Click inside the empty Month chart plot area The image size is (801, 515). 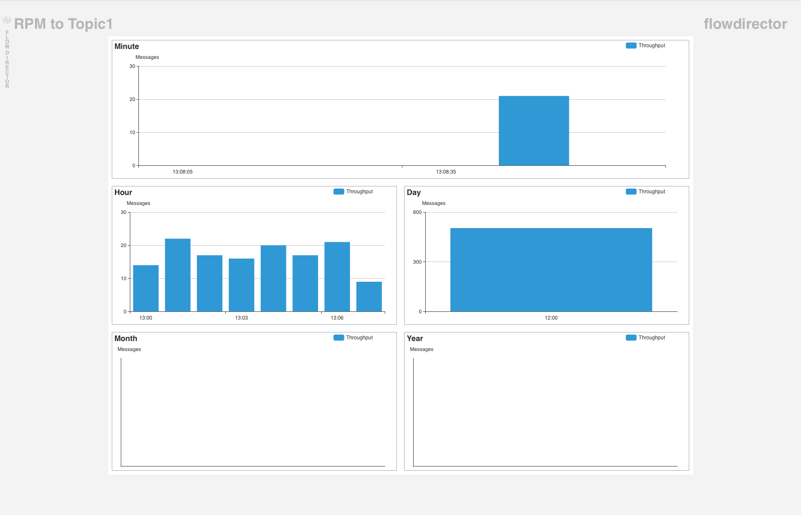coord(253,412)
